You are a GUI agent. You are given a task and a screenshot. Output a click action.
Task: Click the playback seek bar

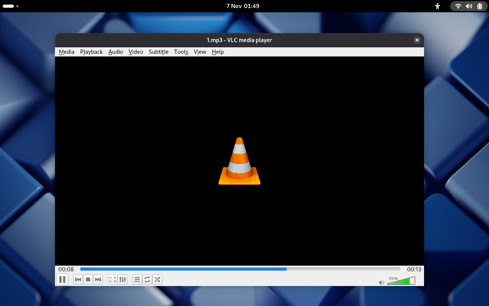240,269
